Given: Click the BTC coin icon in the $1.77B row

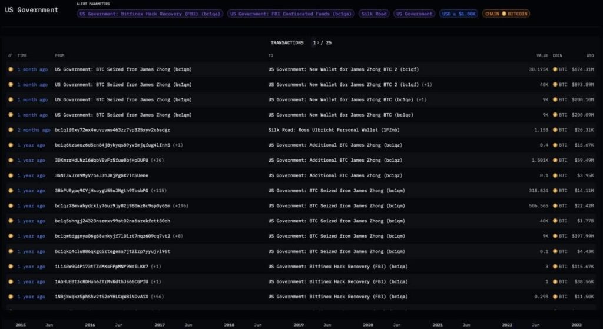Looking at the screenshot, I should (555, 221).
